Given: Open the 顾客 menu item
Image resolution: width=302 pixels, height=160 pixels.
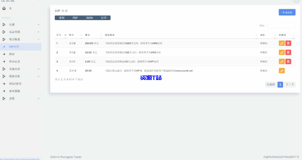Looking at the screenshot, I should click(12, 54).
